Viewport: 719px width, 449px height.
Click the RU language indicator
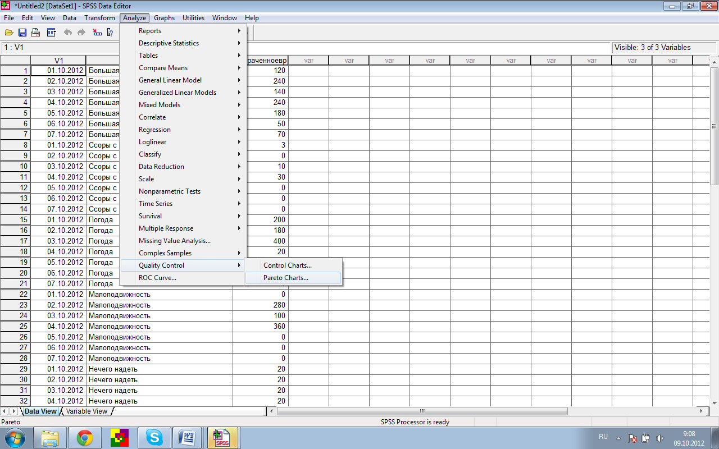pyautogui.click(x=603, y=436)
